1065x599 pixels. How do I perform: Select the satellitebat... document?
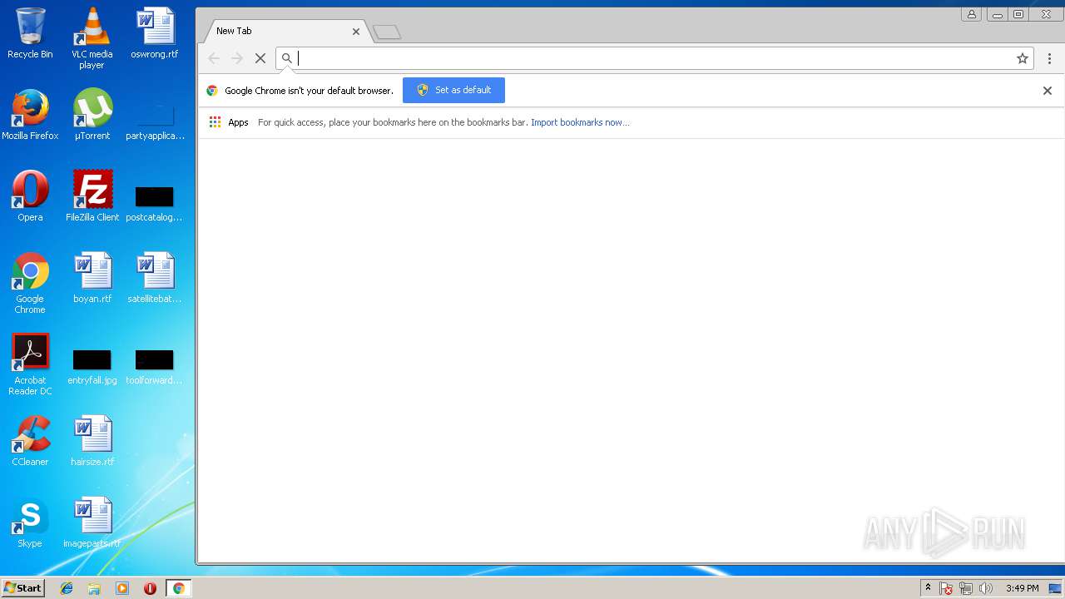point(155,278)
